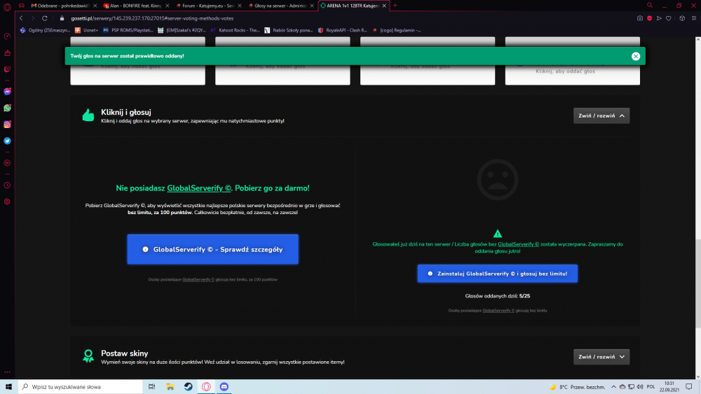701x394 pixels.
Task: Search tabs with the magnifier icon
Action: pyautogui.click(x=650, y=6)
